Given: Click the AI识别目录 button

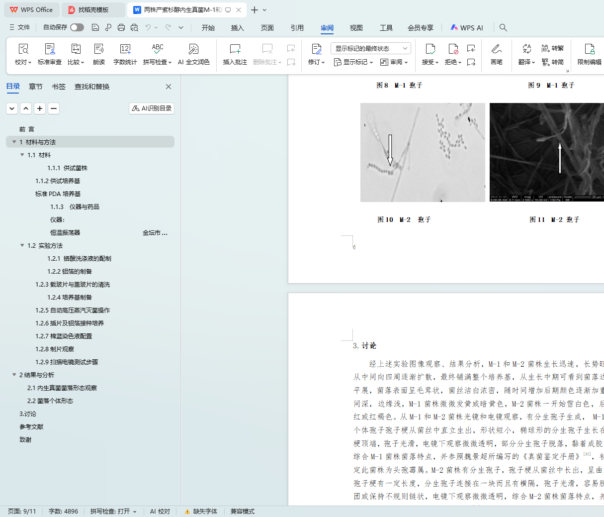Looking at the screenshot, I should point(152,108).
